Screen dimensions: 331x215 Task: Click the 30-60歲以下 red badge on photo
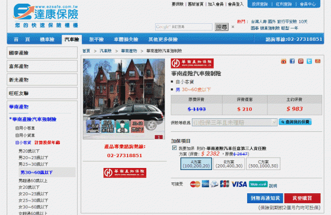point(137,127)
